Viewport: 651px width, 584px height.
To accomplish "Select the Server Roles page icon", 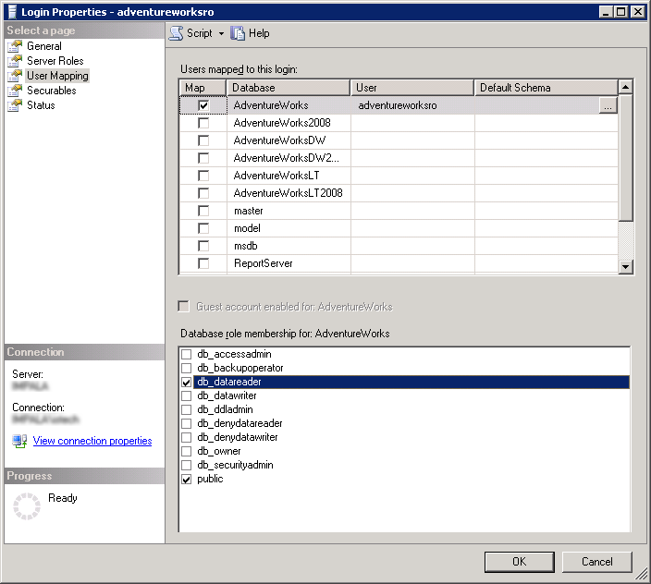I will pos(15,61).
